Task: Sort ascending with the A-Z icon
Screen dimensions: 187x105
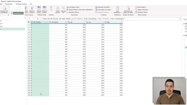Action: pyautogui.click(x=51, y=7)
